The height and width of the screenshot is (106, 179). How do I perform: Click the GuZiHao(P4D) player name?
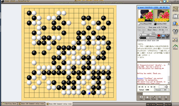click(x=162, y=24)
